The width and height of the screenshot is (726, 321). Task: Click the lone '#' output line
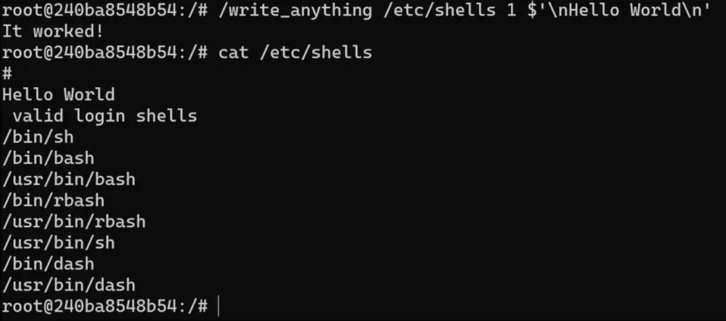click(7, 73)
